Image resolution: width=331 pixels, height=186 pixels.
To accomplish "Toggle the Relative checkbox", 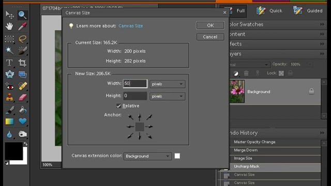I will (118, 106).
